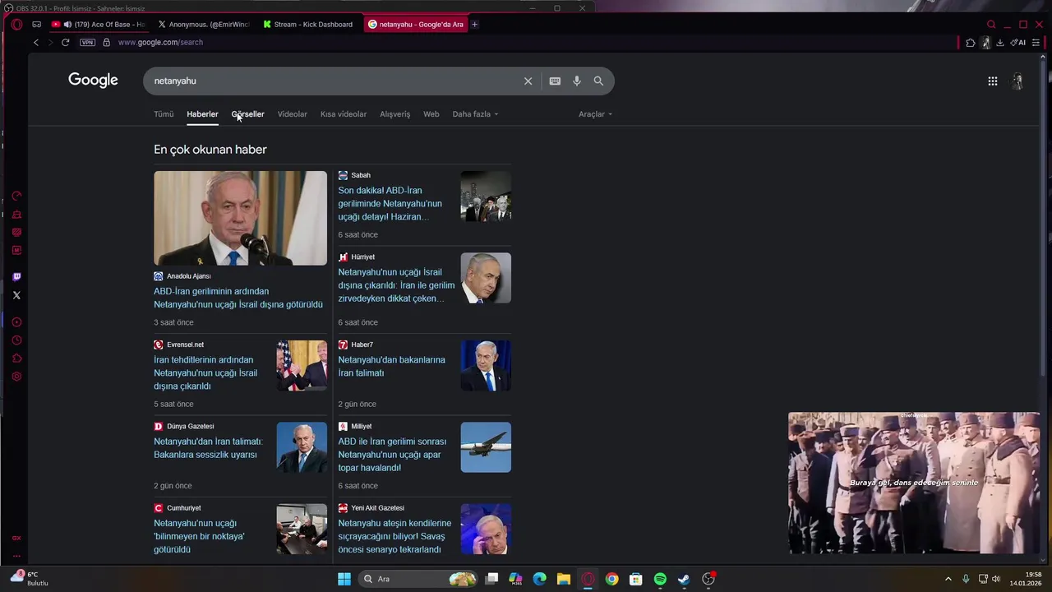1052x592 pixels.
Task: Open Haber7 bakanlarına İran talimatı article
Action: pyautogui.click(x=391, y=366)
